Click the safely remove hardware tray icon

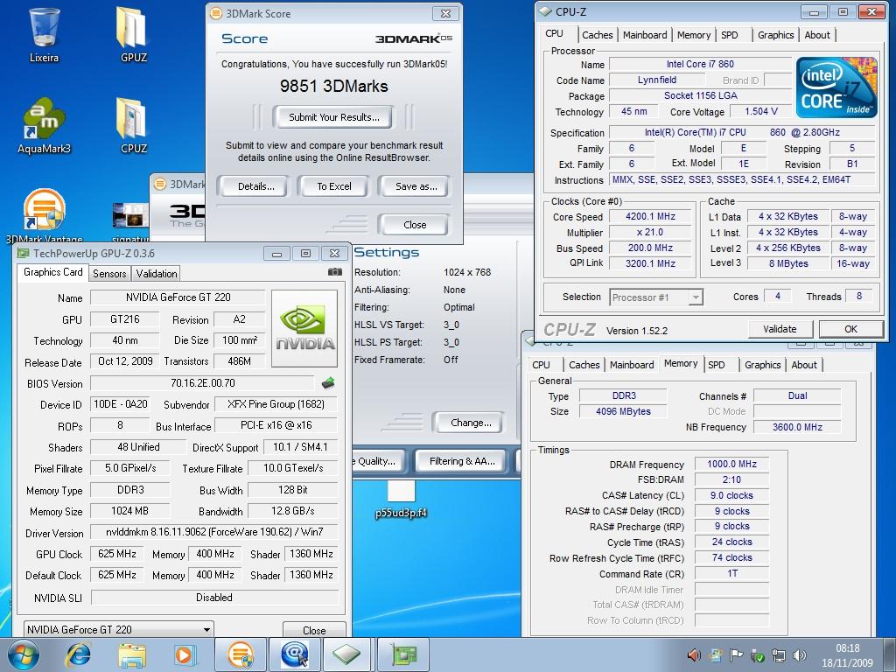coord(757,654)
